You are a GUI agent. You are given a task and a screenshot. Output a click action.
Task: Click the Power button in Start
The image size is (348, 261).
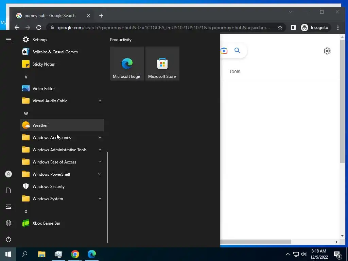[x=8, y=239]
